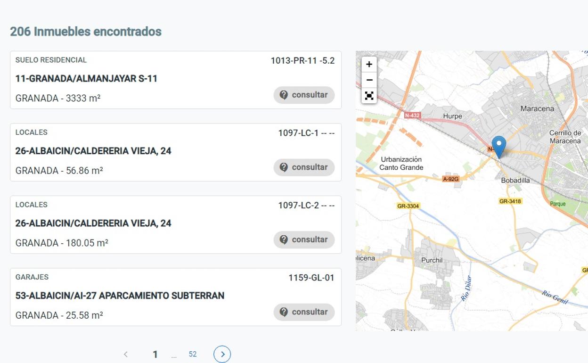
Task: Go to previous results page arrow
Action: (x=125, y=355)
